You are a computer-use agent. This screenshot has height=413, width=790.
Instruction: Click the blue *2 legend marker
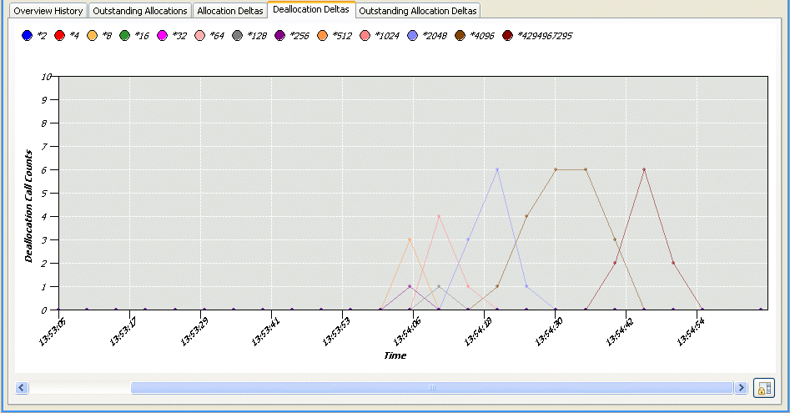click(28, 36)
